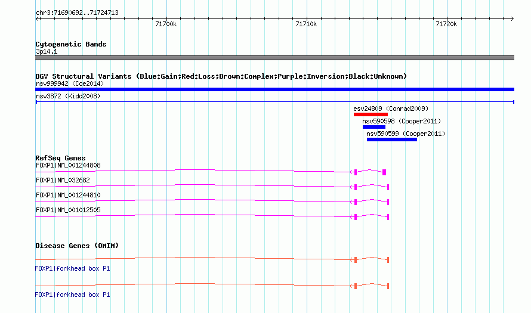The height and width of the screenshot is (313, 531).
Task: Click the FOXP1|NM_032682 transcript label
Action: 63,181
